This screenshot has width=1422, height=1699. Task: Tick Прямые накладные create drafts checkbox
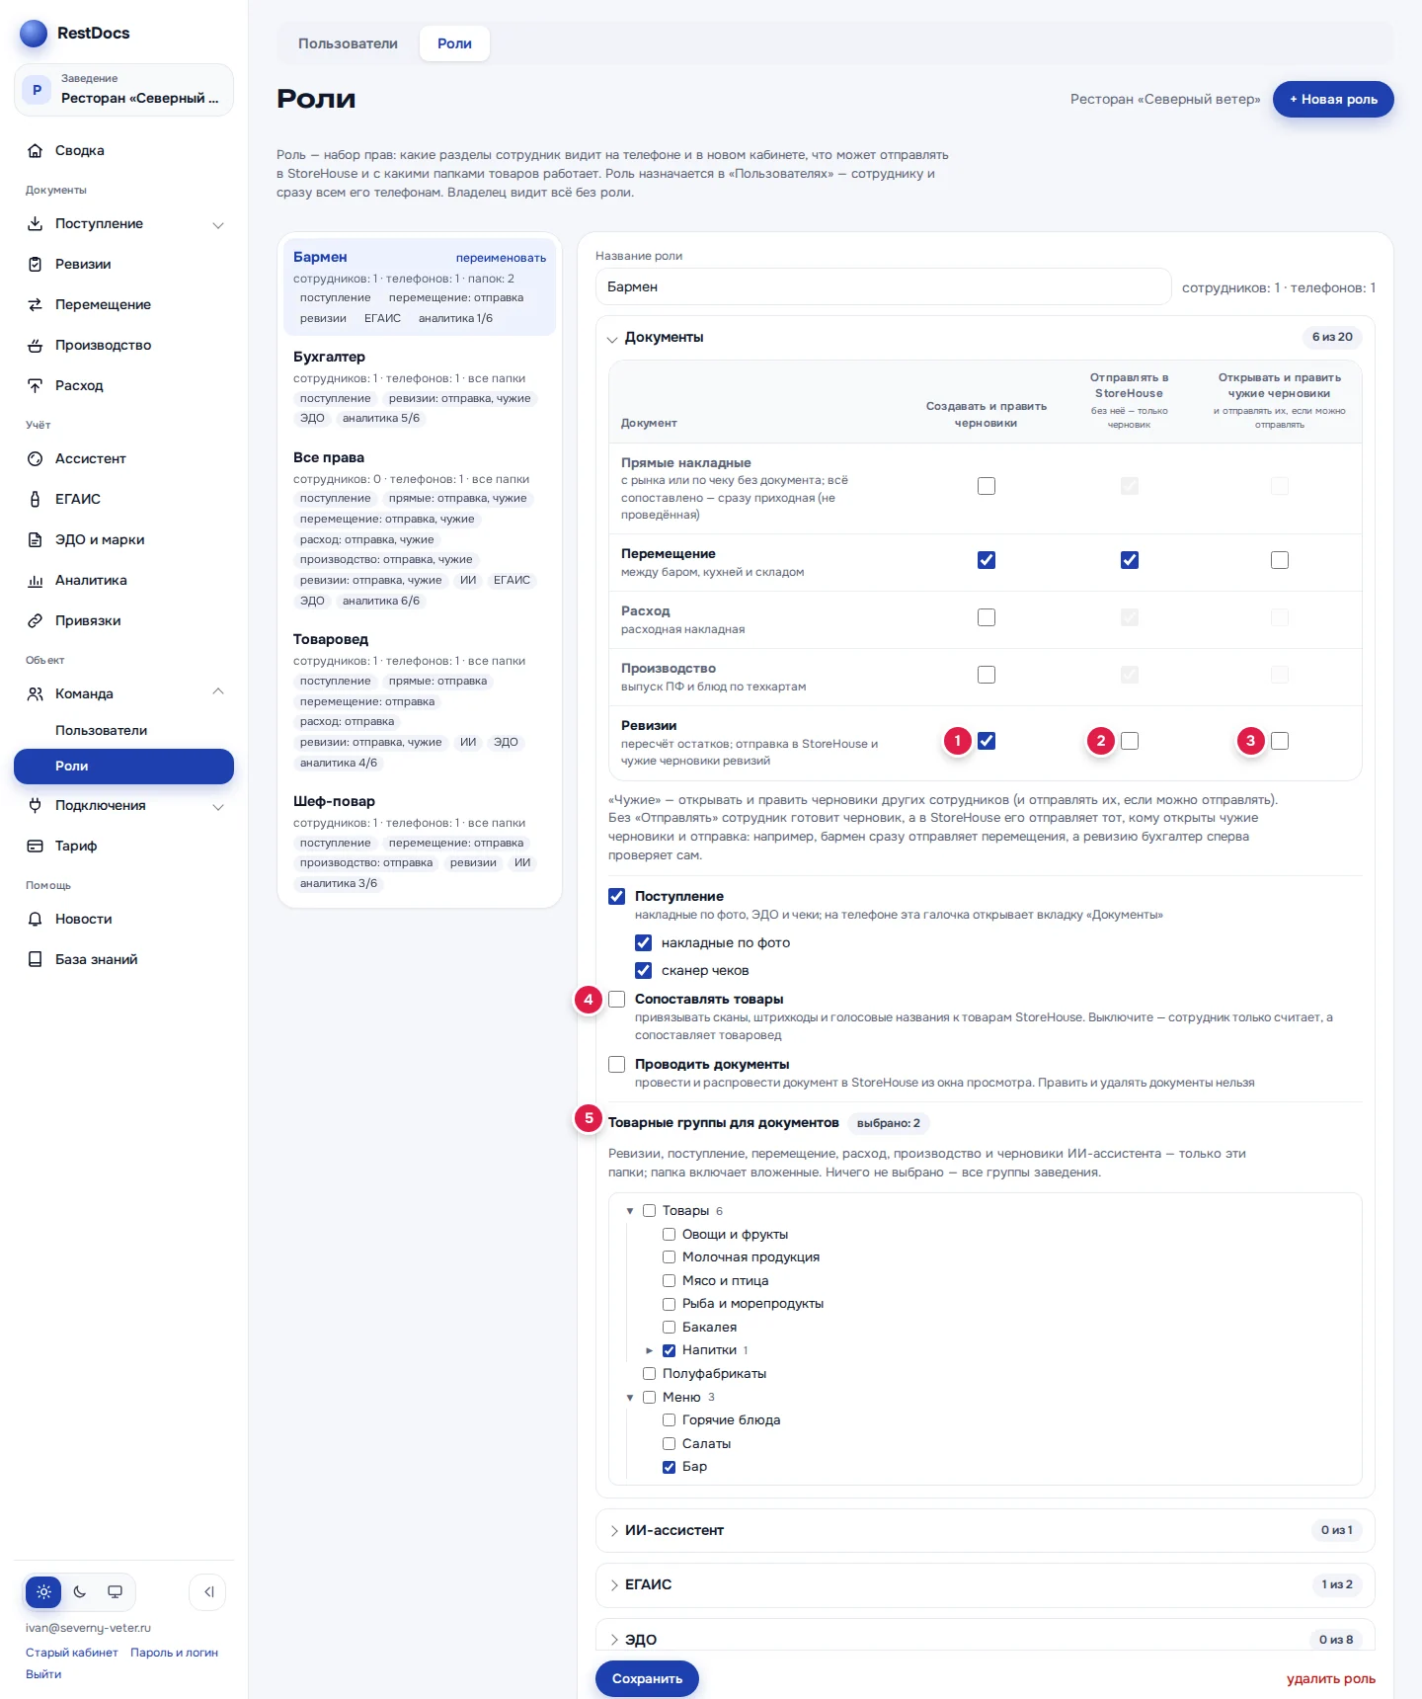(x=987, y=486)
